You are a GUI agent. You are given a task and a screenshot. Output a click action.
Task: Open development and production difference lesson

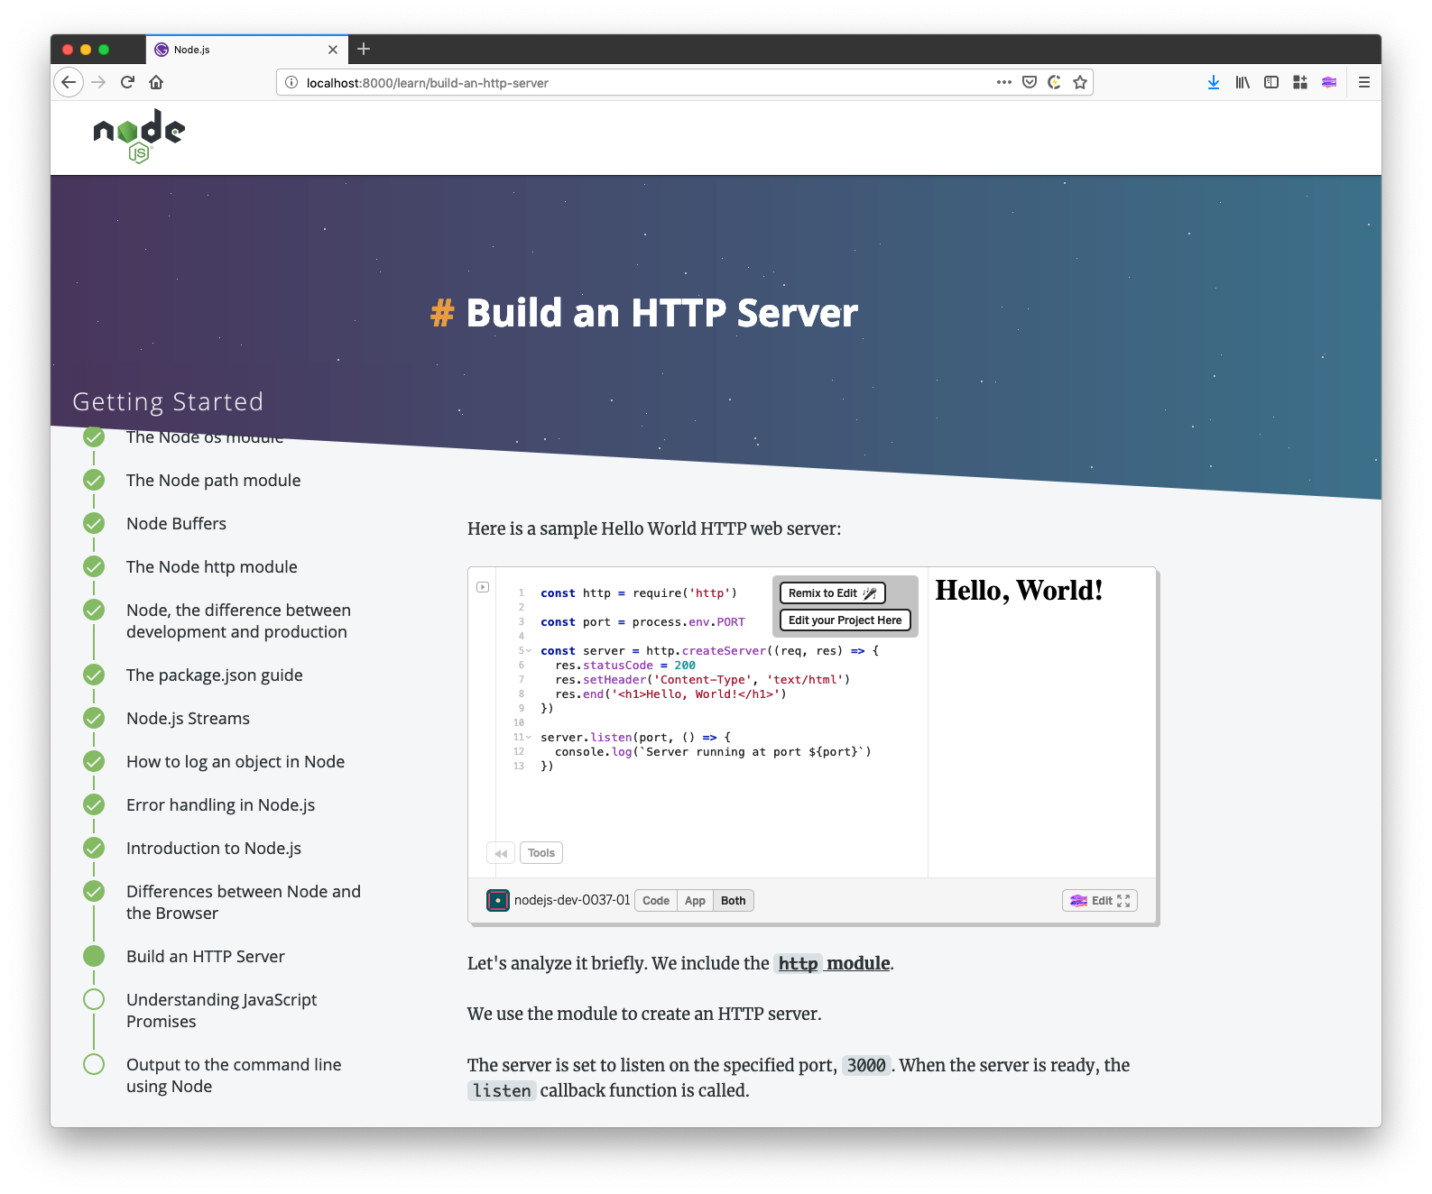point(239,620)
